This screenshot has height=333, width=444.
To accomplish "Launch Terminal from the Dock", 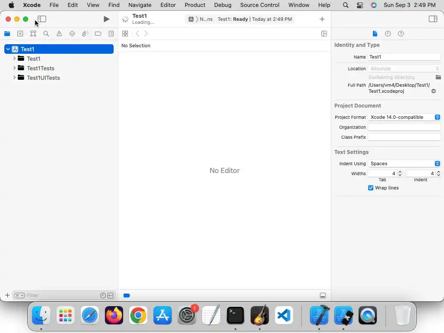I will (235, 315).
